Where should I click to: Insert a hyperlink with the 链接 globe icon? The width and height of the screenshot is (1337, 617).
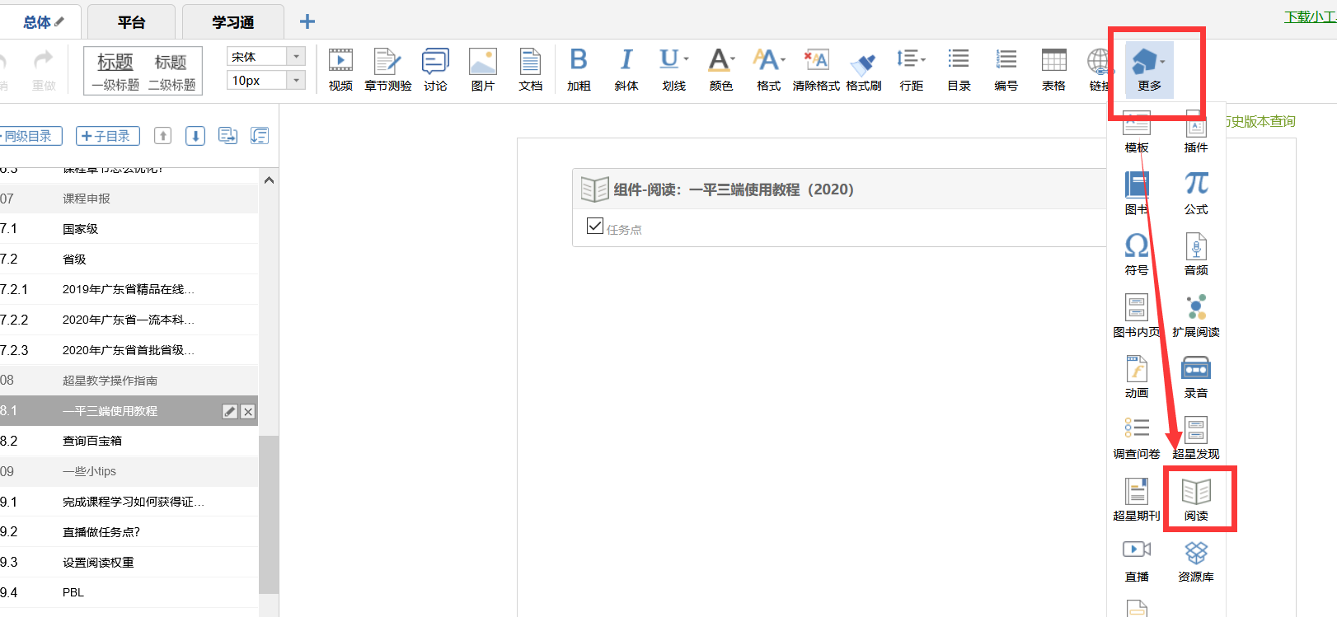click(1099, 68)
